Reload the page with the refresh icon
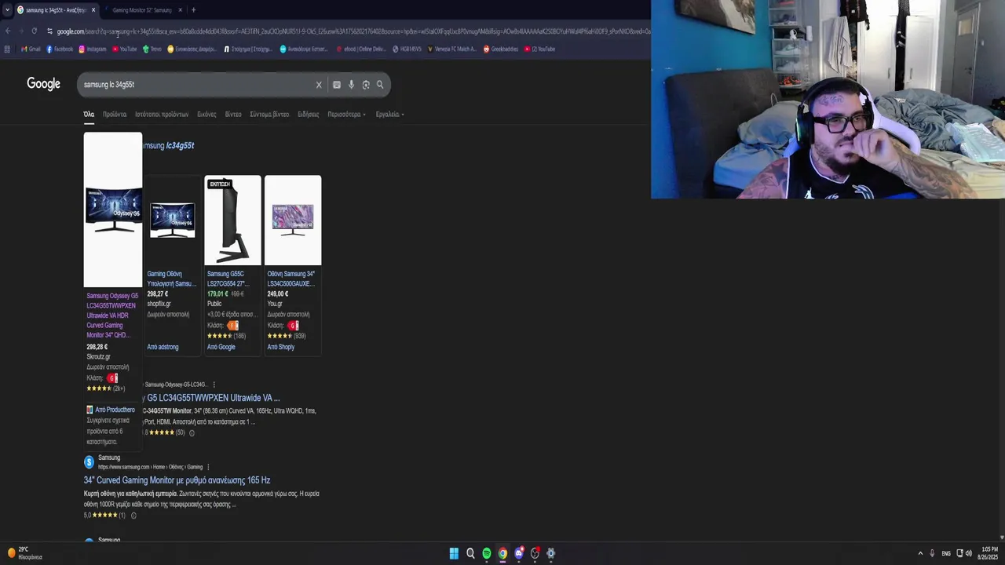Image resolution: width=1005 pixels, height=565 pixels. (x=34, y=31)
